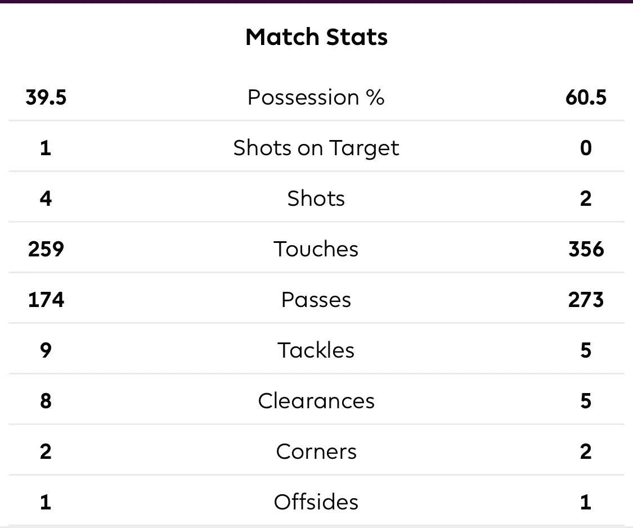Click the Clearances value 8
Viewport: 633px width, 528px height.
46,401
